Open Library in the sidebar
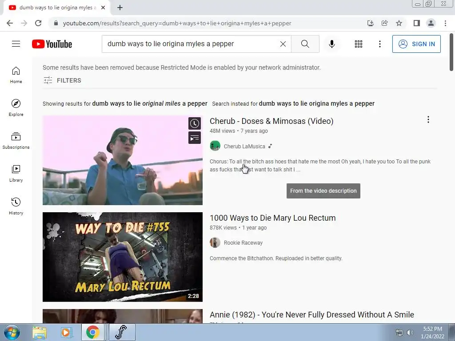Screen dimensions: 455x341 [x=16, y=174]
